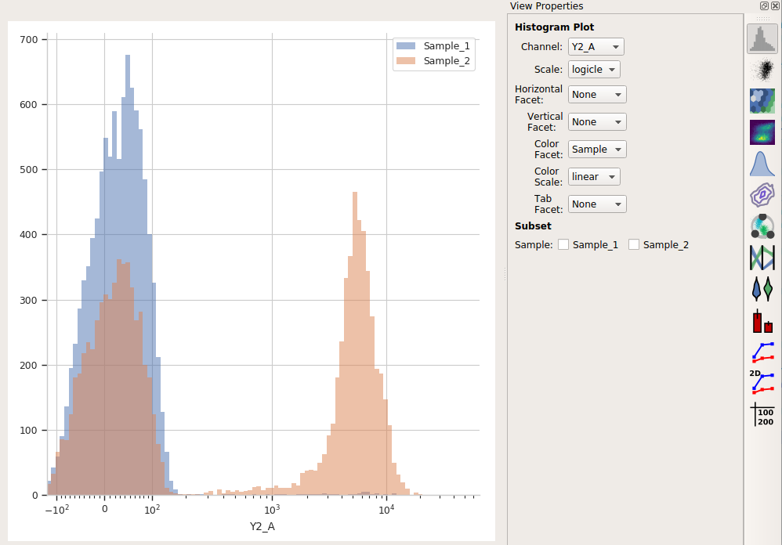This screenshot has height=545, width=782.
Task: Choose the Hexbin plot view icon
Action: [x=762, y=101]
